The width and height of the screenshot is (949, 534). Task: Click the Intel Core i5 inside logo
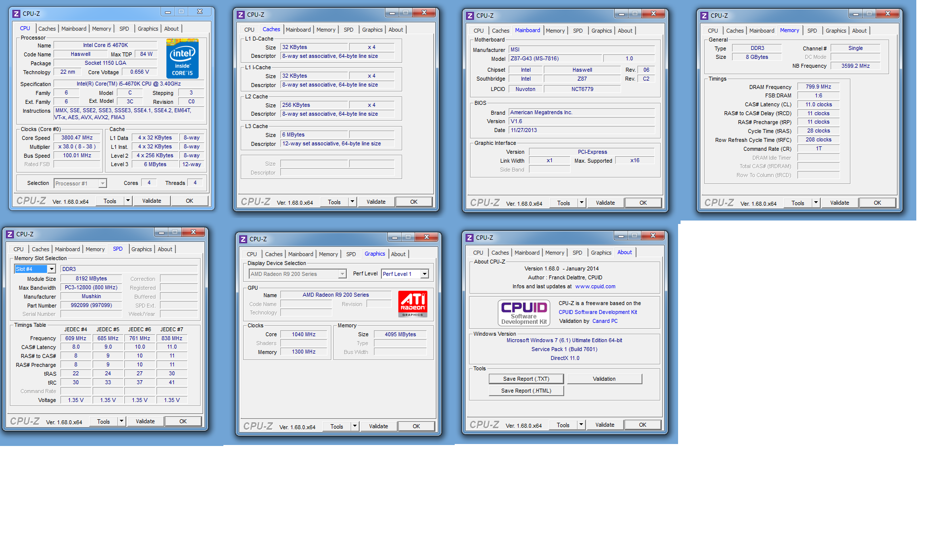click(182, 59)
